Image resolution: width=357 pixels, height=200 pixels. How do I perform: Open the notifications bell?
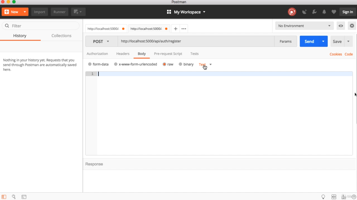click(x=324, y=12)
